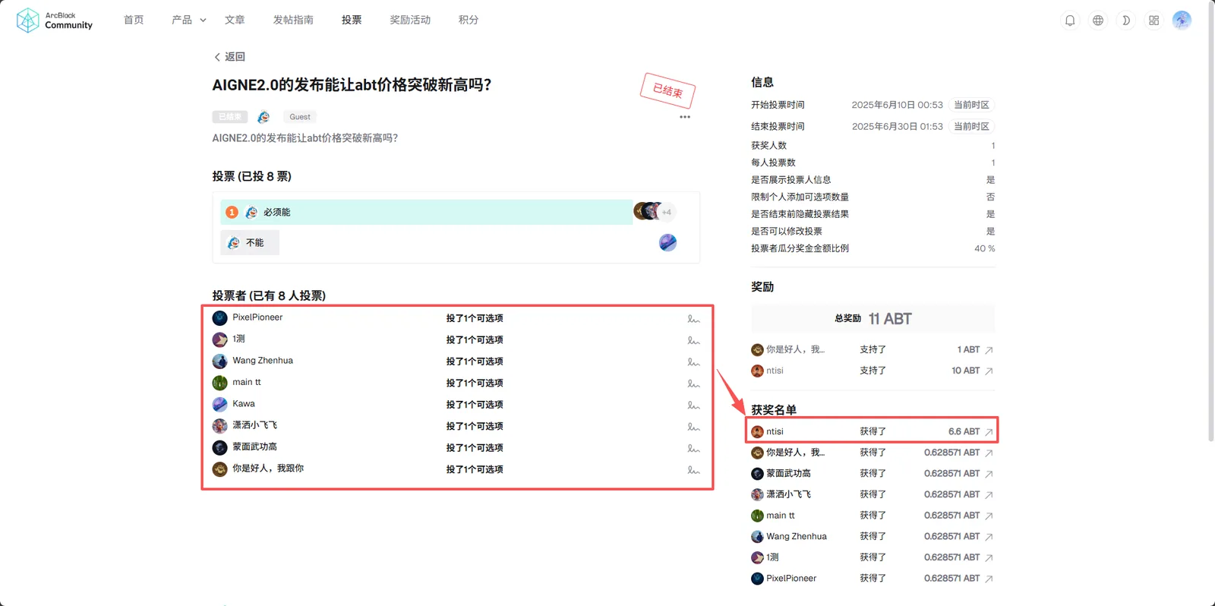Open transaction arrow for winner 1测's prize
The height and width of the screenshot is (606, 1215).
989,558
